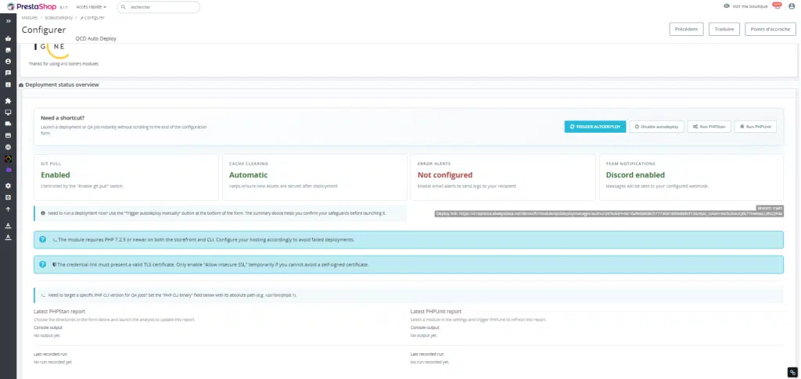Click the upward arrow sidebar icon
Viewport: 801px width, 379px height.
[8, 209]
